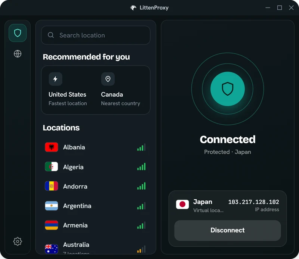Click Australia signal strength bars

tap(141, 249)
